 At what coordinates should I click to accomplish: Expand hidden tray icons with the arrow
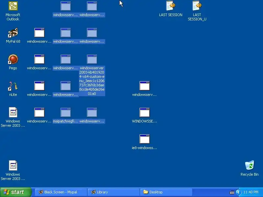[x=238, y=192]
